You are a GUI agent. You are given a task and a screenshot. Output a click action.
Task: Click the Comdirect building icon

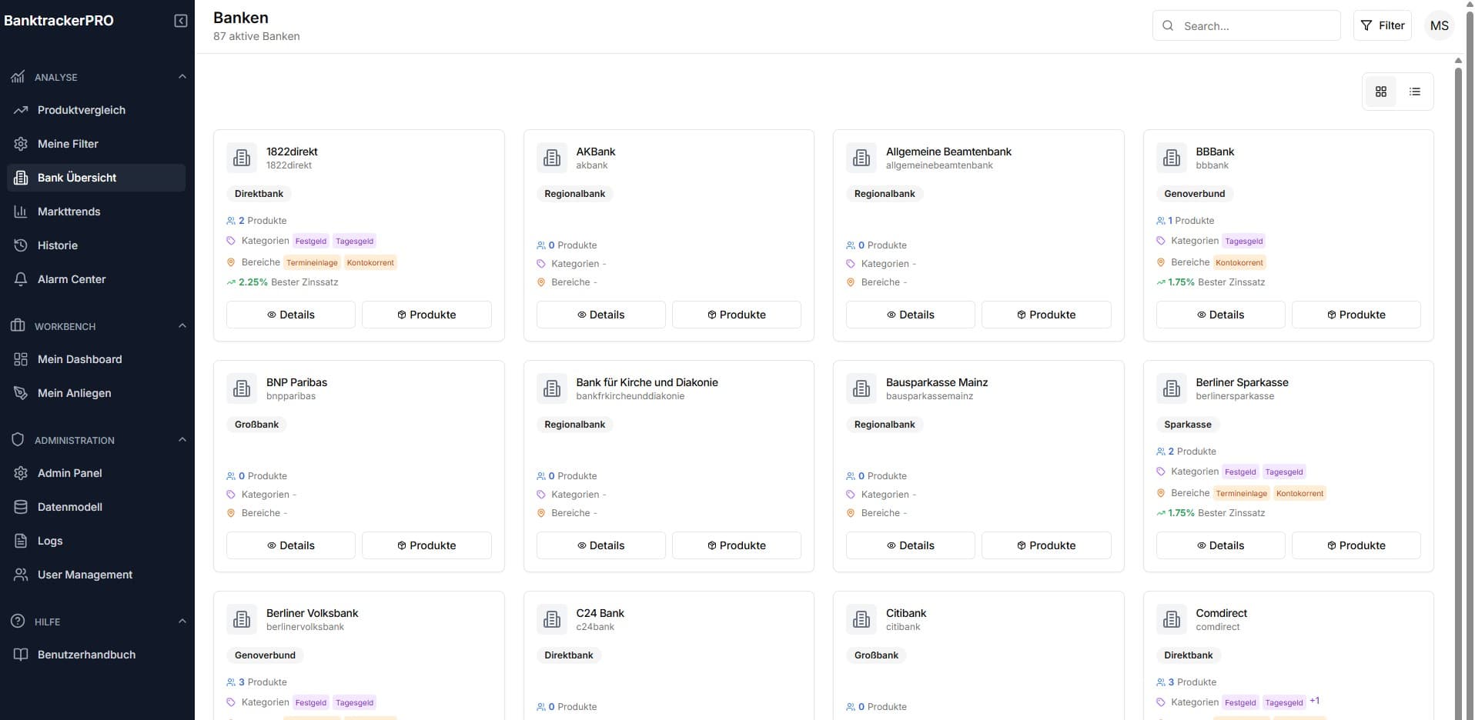pyautogui.click(x=1172, y=619)
